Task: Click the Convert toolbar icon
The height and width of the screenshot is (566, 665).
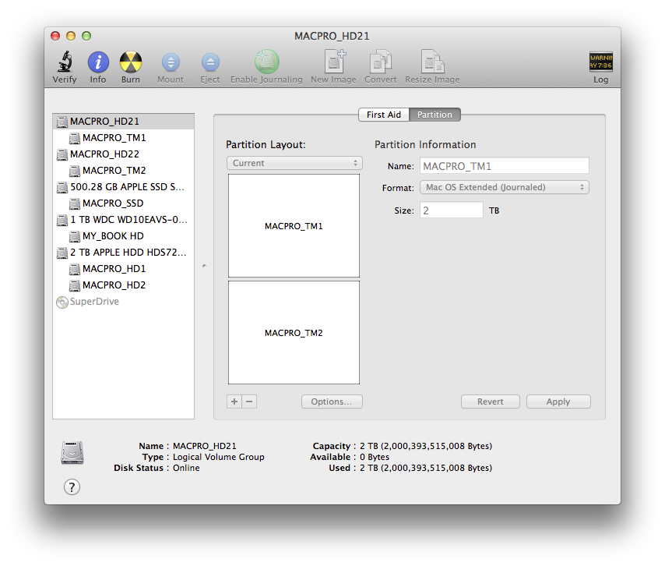Action: click(x=380, y=66)
